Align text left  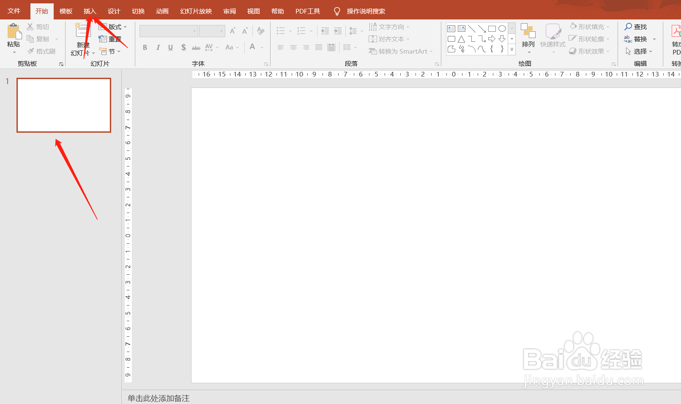pos(280,47)
